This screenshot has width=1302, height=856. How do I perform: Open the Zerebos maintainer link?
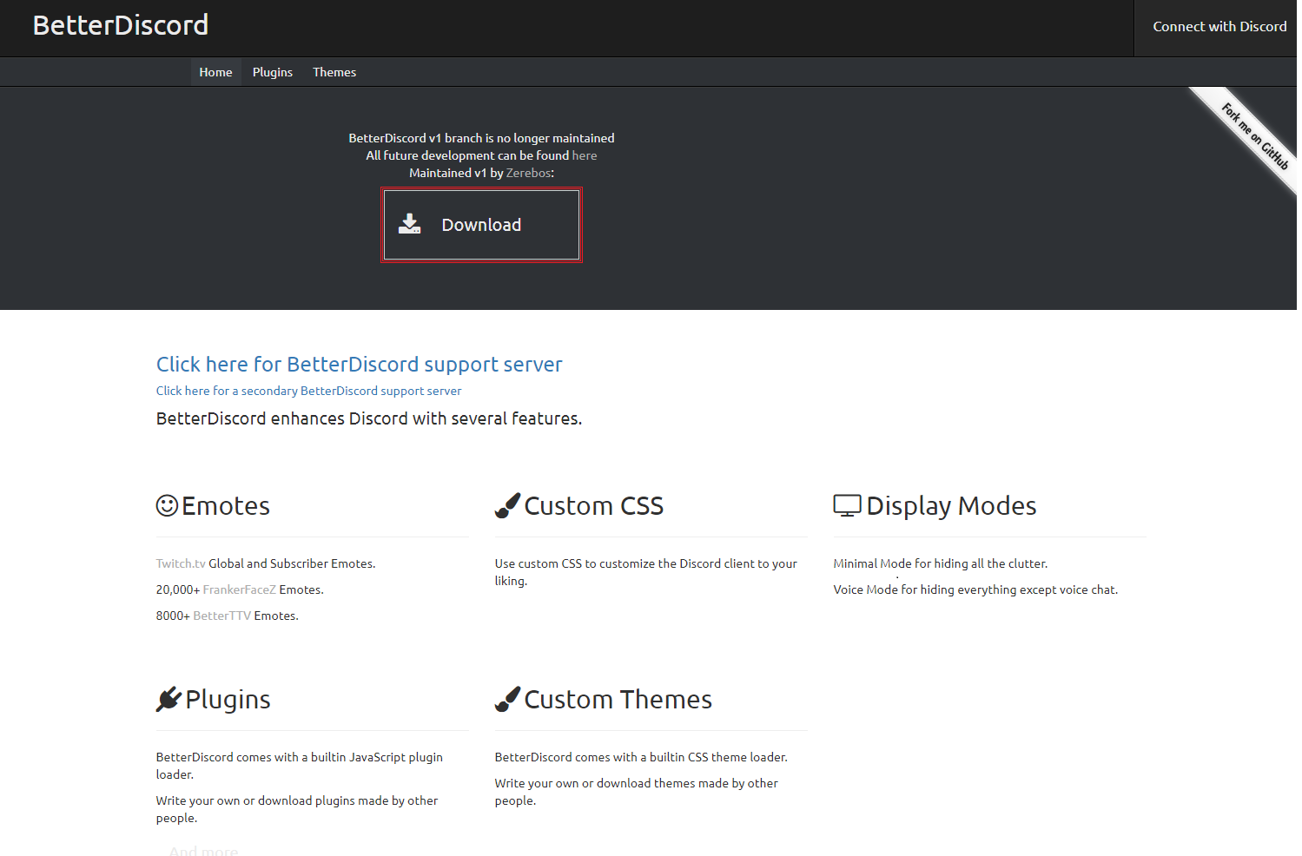(x=528, y=173)
